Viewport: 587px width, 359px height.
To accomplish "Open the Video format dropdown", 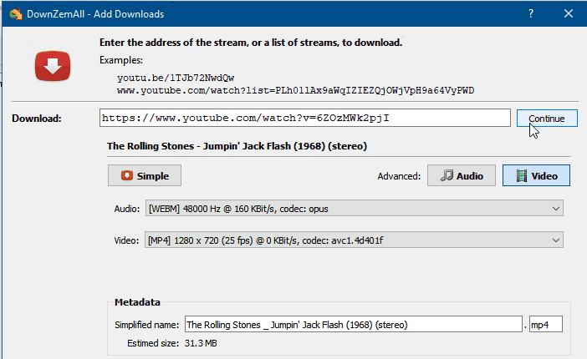I will coord(354,240).
